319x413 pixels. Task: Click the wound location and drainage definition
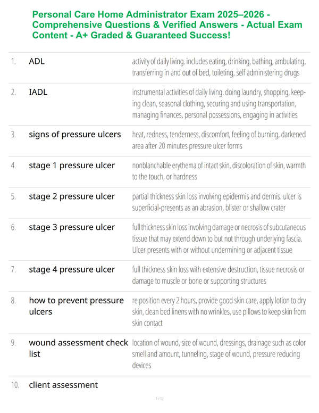click(x=219, y=354)
